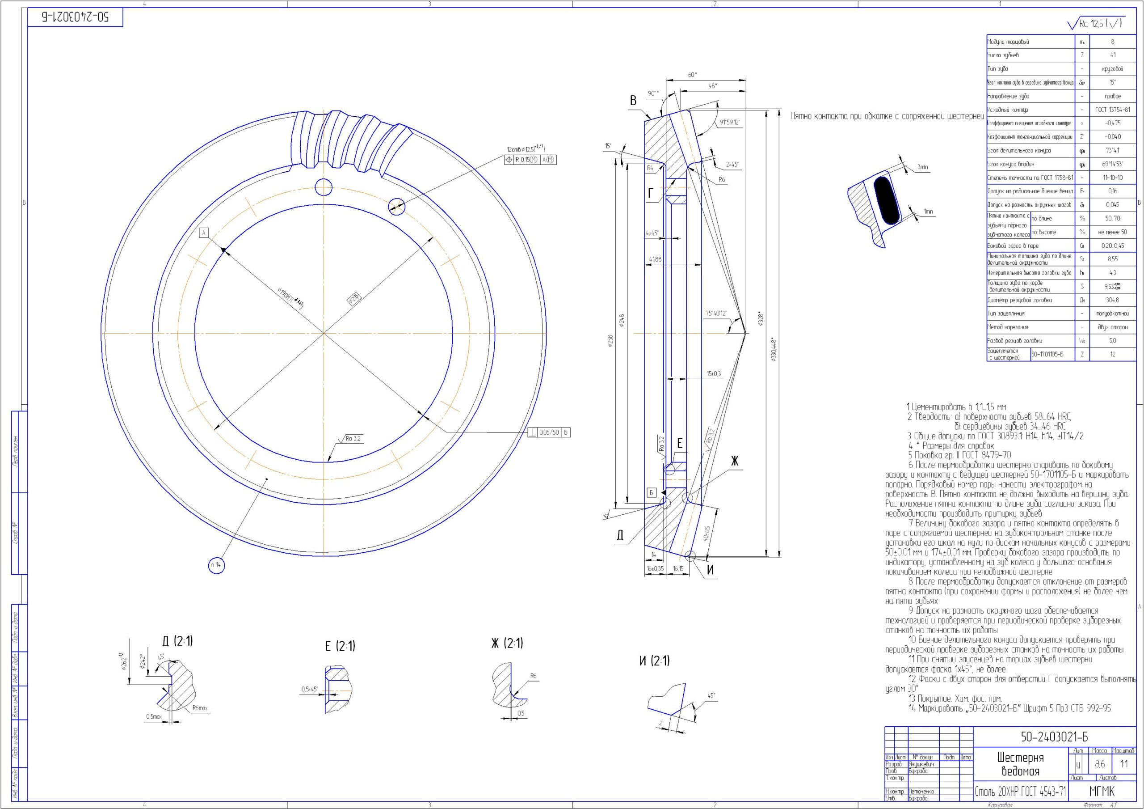
Task: Select "R6max" label in detail Д
Action: coord(201,708)
